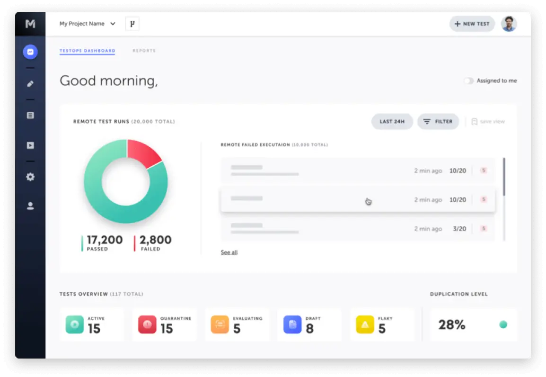Select the TESTOPS DASHBOARD tab
546x377 pixels.
click(87, 51)
